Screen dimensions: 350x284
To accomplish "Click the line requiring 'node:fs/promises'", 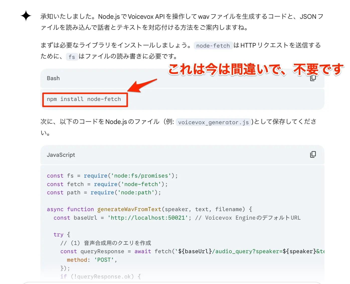I will click(112, 176).
